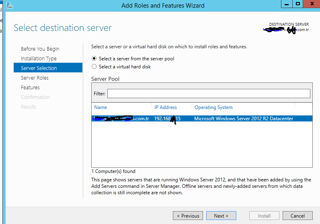The height and width of the screenshot is (224, 320).
Task: Open the Features step
Action: click(x=30, y=87)
